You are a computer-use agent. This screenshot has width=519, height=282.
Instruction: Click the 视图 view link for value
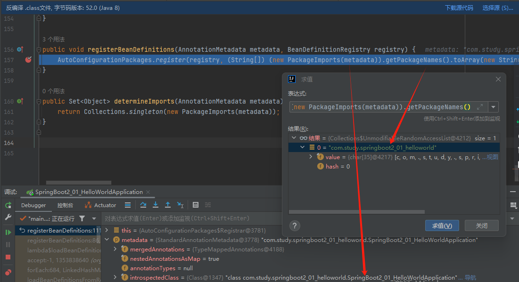click(493, 157)
